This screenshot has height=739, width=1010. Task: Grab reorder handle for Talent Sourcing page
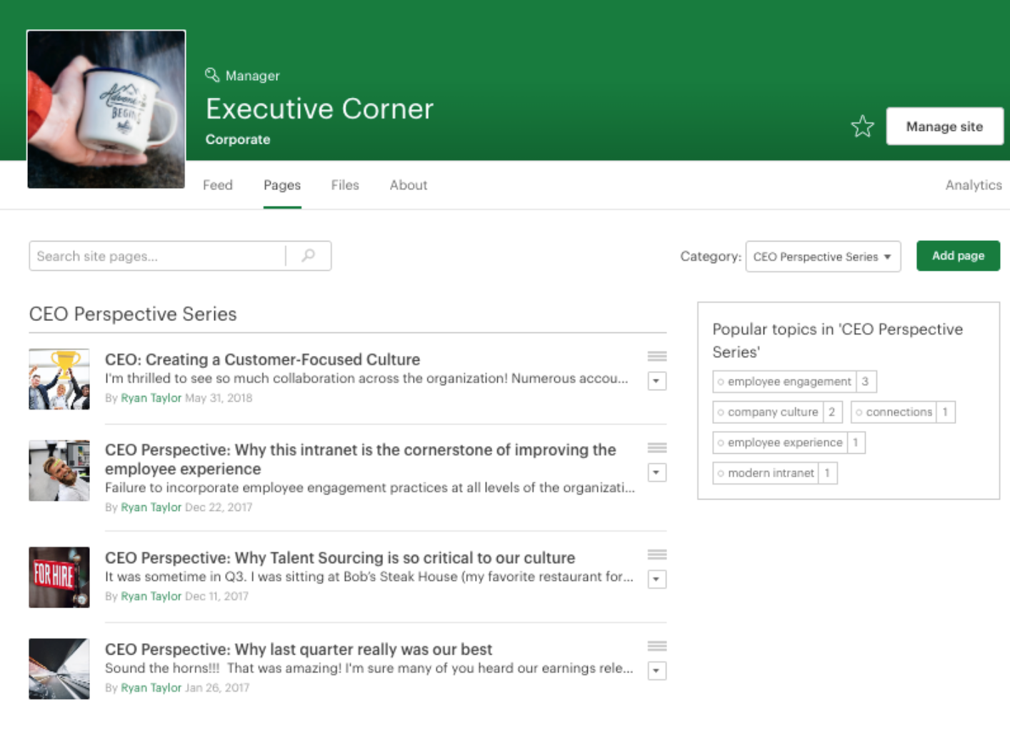coord(657,555)
